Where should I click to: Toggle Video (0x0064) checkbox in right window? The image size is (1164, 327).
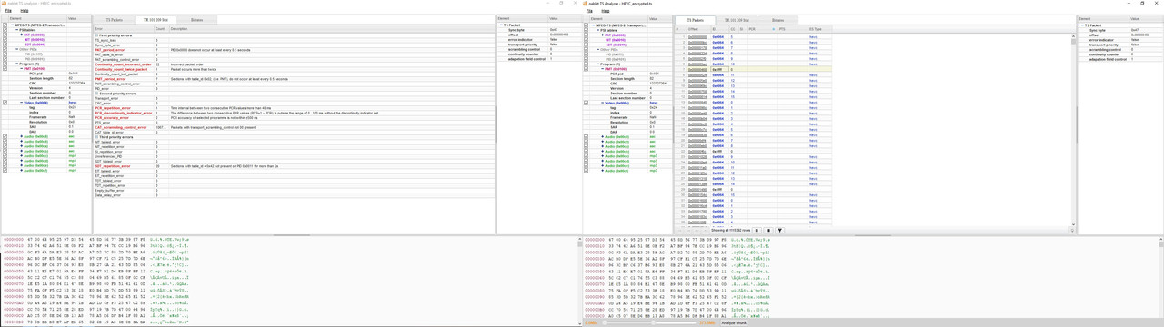point(587,103)
